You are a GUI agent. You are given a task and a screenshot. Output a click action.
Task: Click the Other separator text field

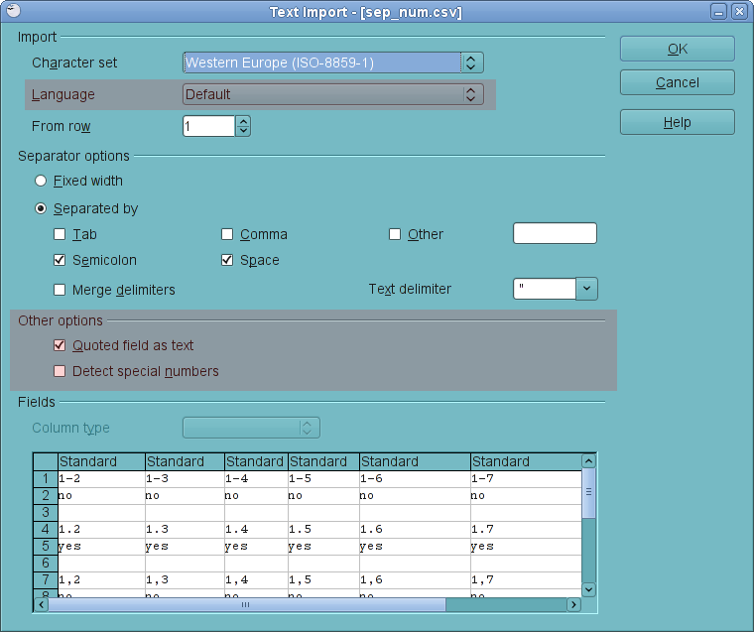(x=555, y=234)
